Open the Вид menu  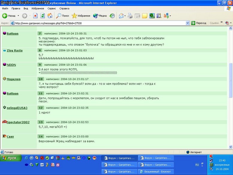pyautogui.click(x=26, y=8)
